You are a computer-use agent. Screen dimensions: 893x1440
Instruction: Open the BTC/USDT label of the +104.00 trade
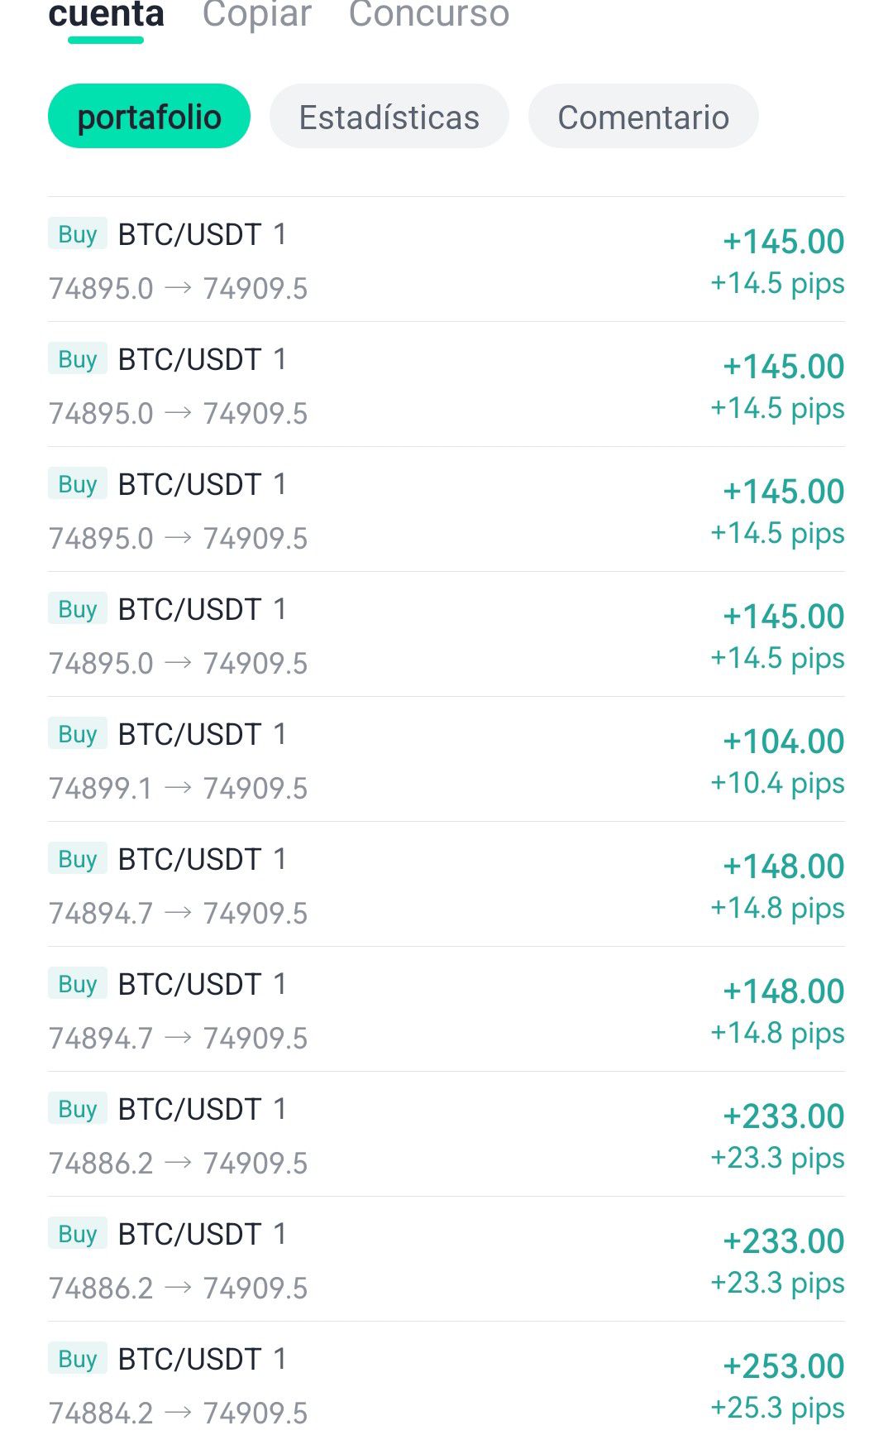point(190,734)
